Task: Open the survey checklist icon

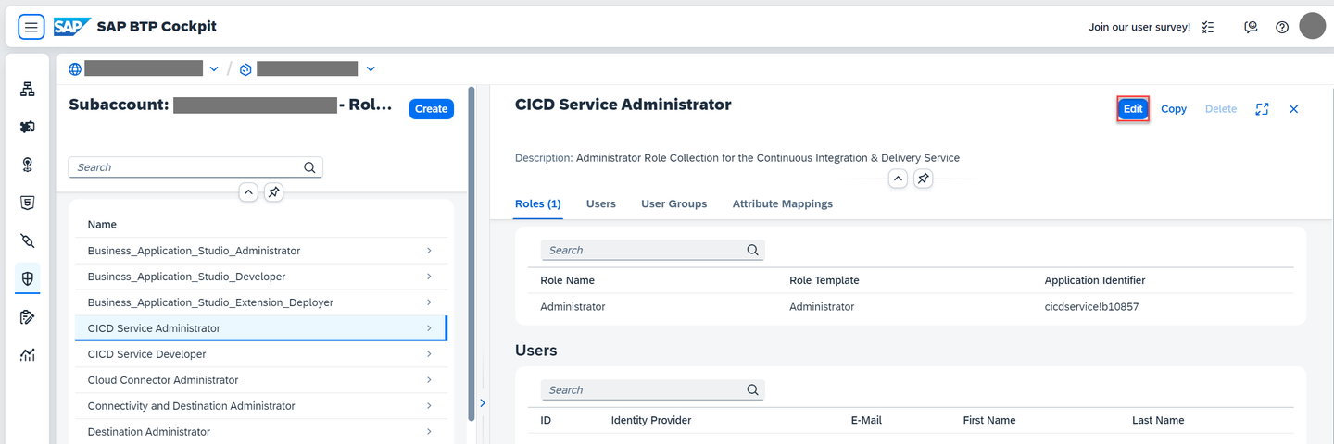Action: click(1208, 27)
